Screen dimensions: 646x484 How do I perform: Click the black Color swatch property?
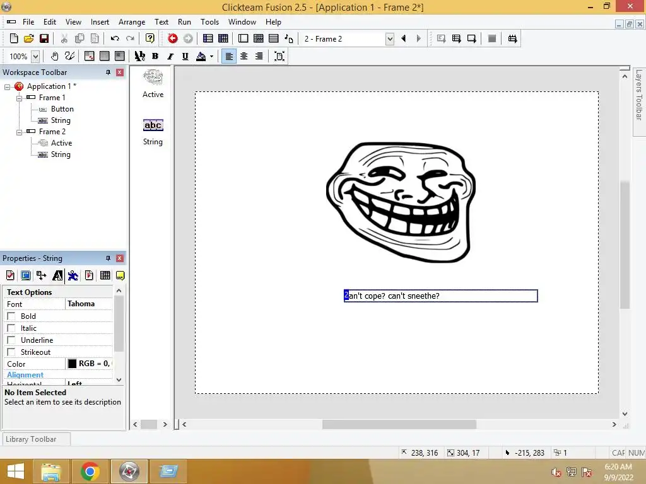(x=72, y=364)
